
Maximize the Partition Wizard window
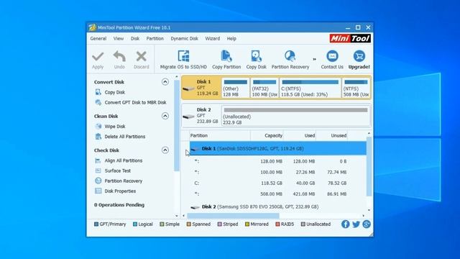coord(358,27)
